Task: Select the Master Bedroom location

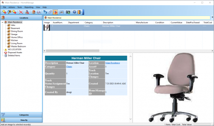Action: 19,46
